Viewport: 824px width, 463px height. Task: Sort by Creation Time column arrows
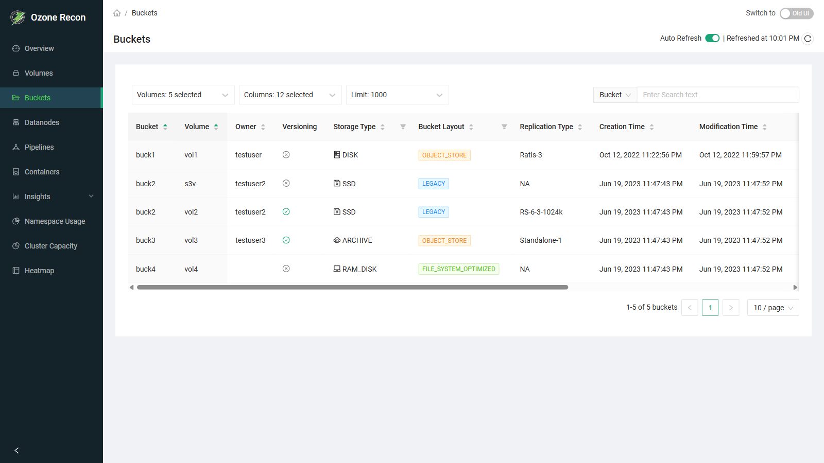651,127
